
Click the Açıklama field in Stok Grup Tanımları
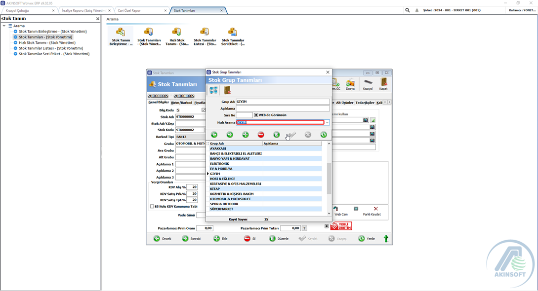(283, 109)
